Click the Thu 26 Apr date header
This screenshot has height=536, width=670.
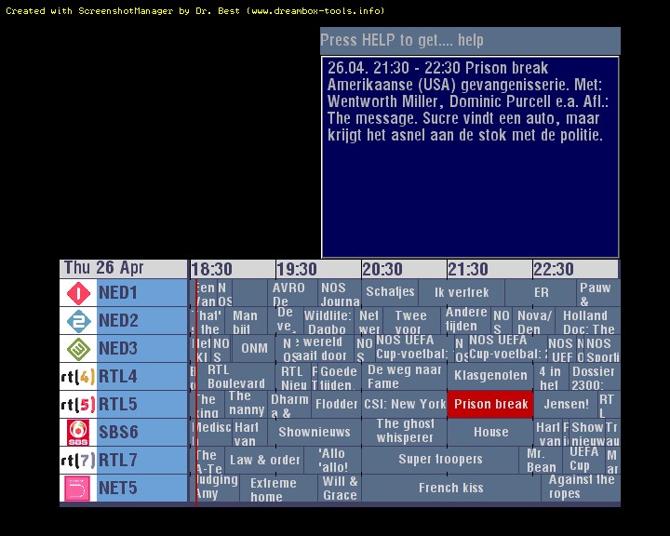(124, 268)
